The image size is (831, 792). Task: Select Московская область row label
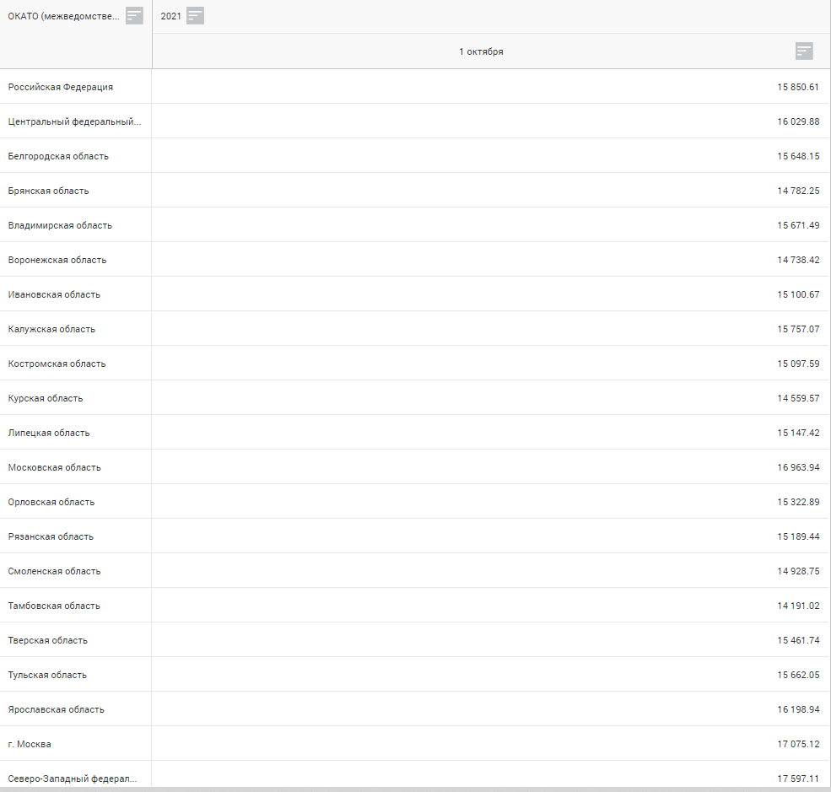coord(55,467)
